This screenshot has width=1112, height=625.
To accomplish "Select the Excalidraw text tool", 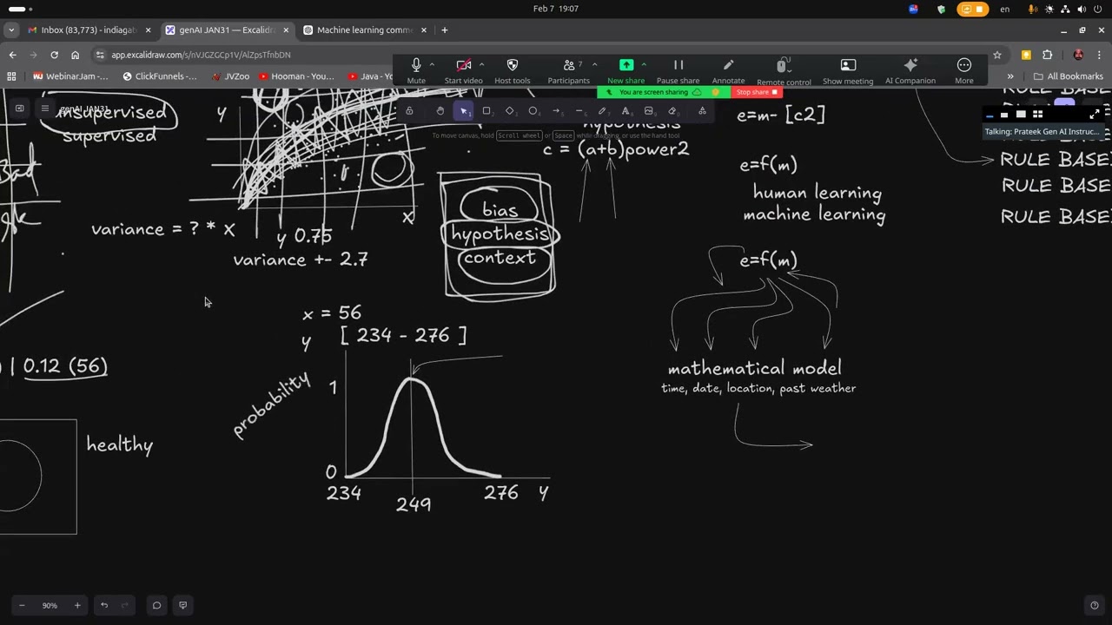I will [x=625, y=111].
